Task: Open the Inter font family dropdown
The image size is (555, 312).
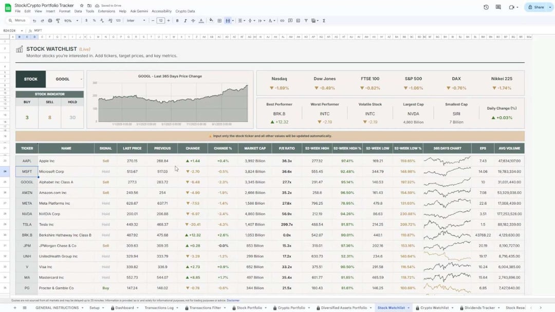Action: tap(136, 21)
